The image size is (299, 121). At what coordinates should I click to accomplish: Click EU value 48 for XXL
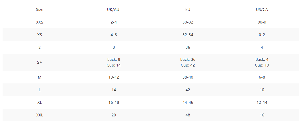point(188,115)
